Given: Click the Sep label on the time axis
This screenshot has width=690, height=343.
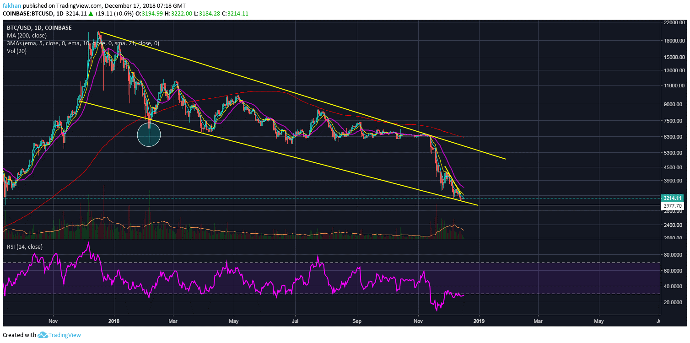Looking at the screenshot, I should (x=357, y=321).
